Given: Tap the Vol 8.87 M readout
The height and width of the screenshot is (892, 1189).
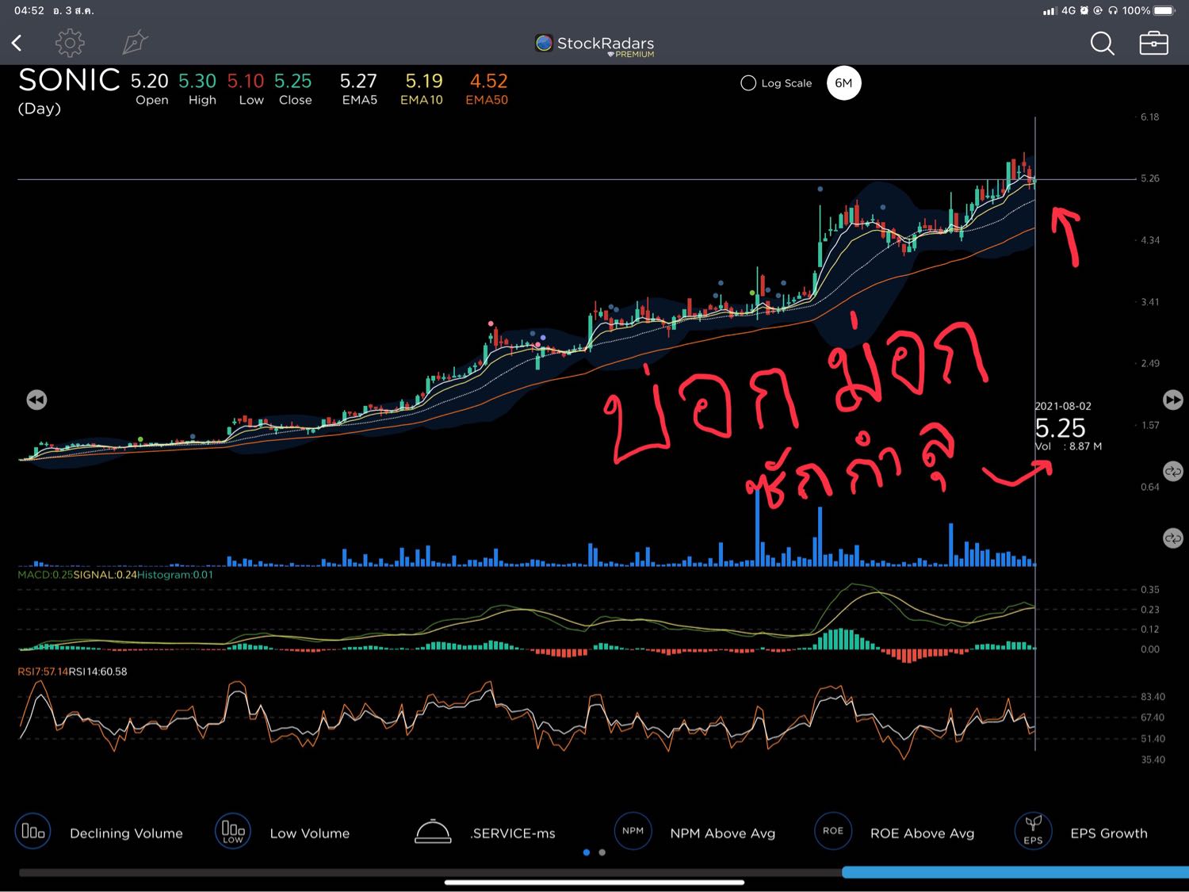Looking at the screenshot, I should pyautogui.click(x=1069, y=446).
